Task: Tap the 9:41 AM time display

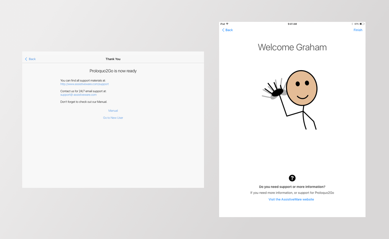Action: pos(292,24)
